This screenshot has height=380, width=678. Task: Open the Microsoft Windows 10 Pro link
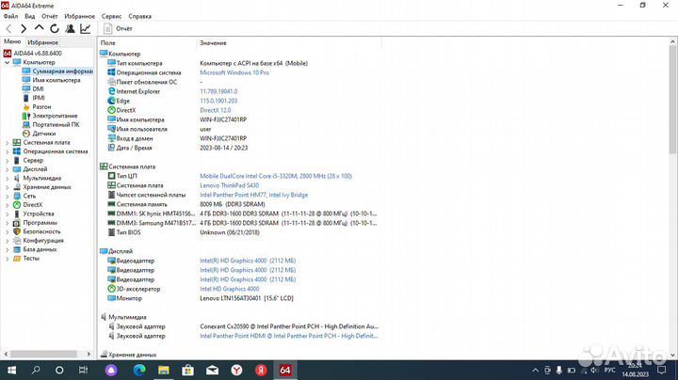pyautogui.click(x=234, y=72)
